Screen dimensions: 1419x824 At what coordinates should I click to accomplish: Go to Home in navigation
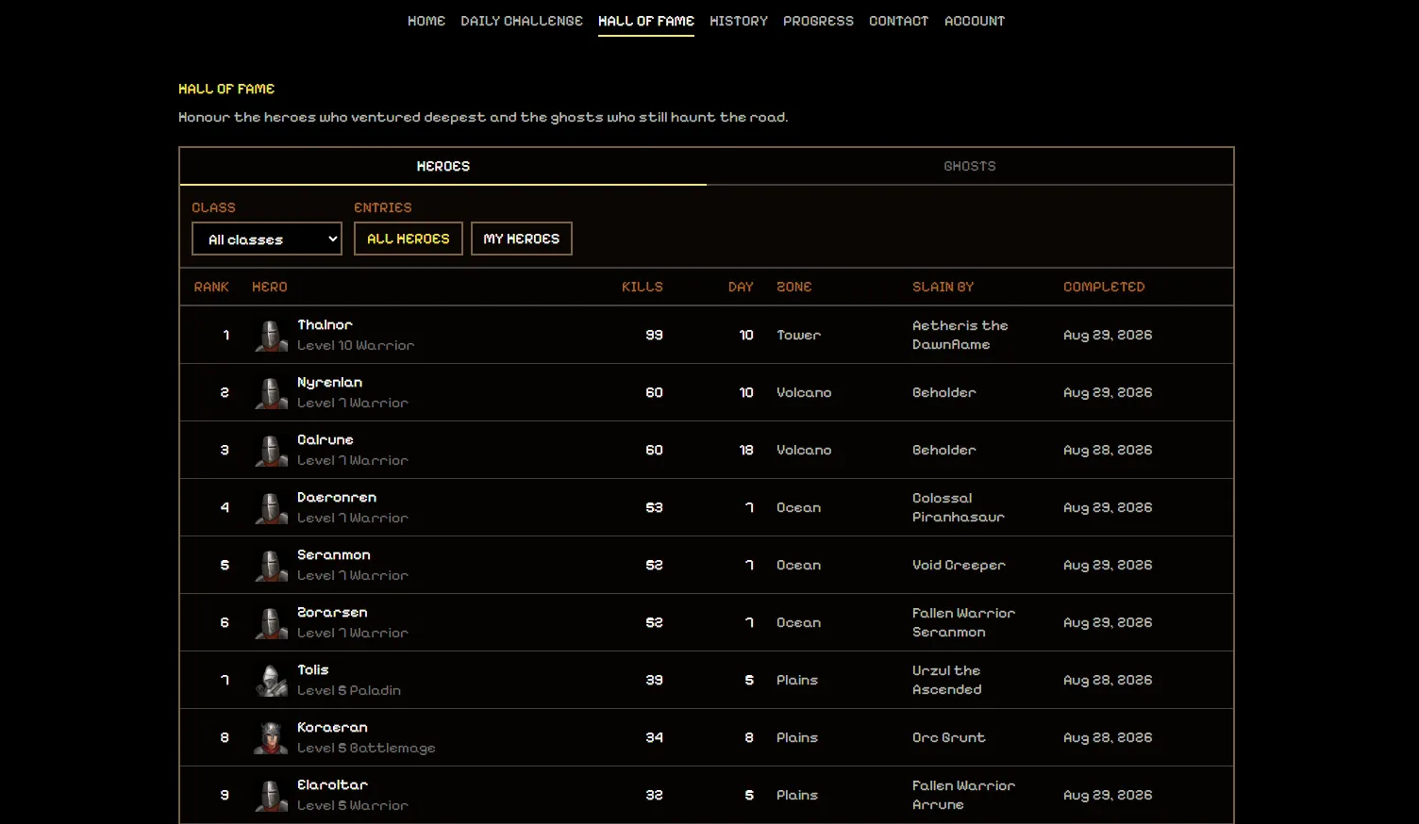click(426, 21)
